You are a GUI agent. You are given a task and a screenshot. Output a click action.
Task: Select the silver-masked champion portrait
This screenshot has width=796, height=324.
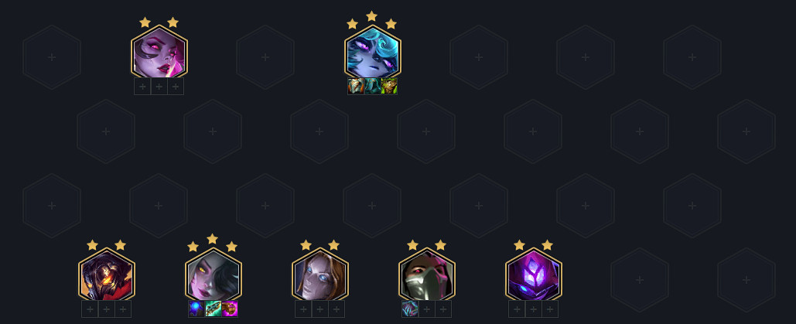426,275
